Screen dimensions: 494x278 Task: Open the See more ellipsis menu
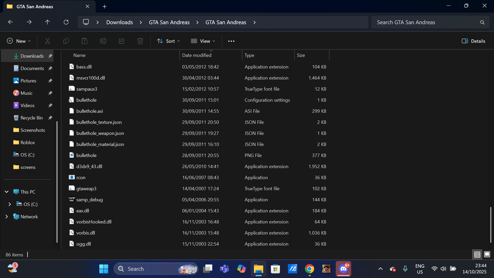pos(231,41)
